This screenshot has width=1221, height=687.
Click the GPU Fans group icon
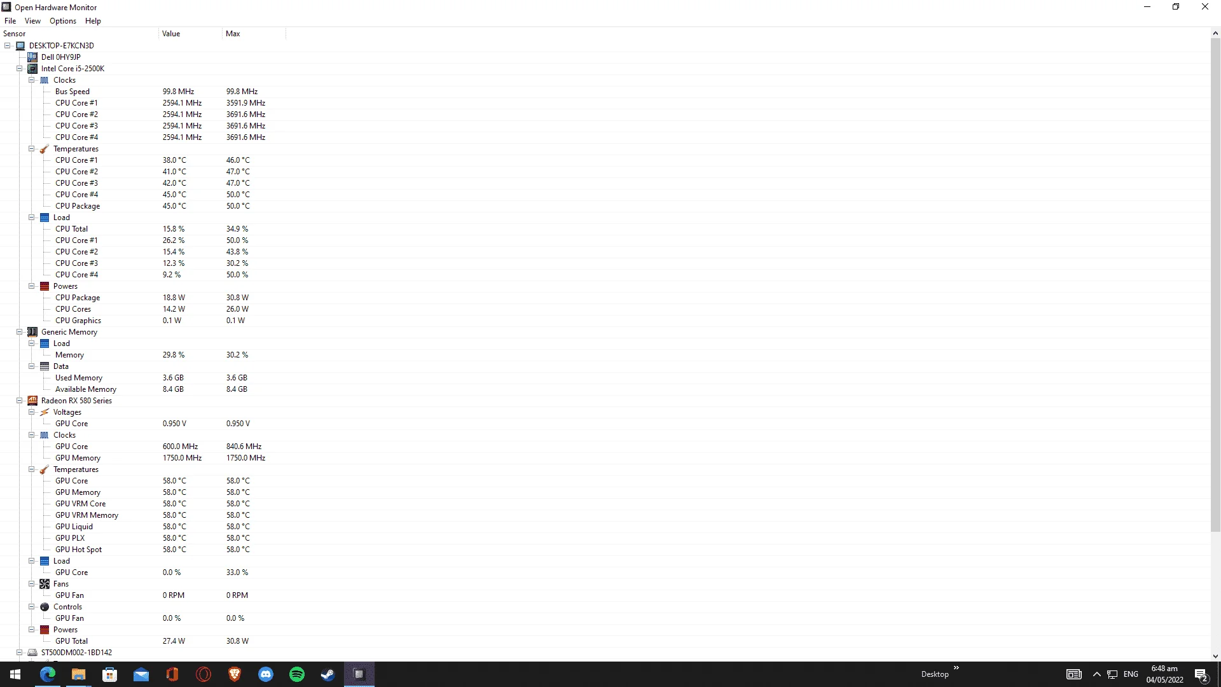point(45,584)
